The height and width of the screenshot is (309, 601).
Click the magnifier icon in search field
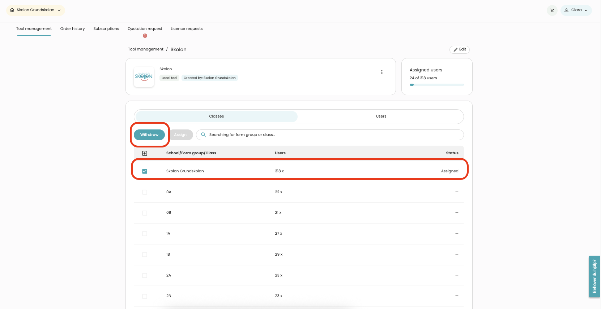click(x=204, y=135)
